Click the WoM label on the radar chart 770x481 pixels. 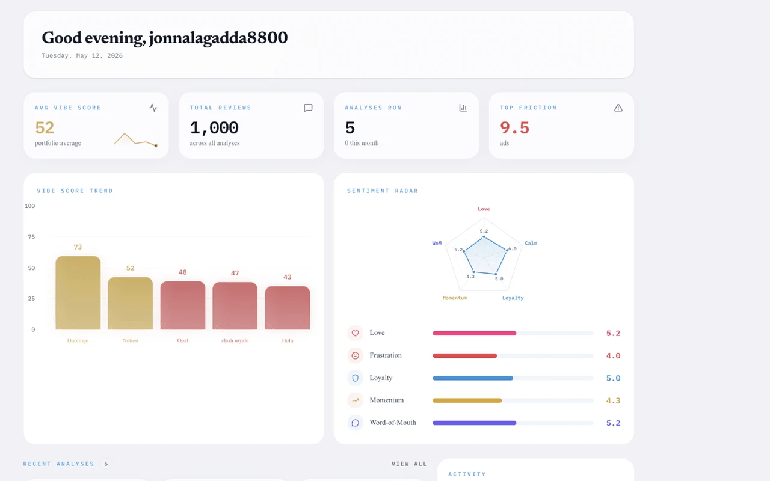[437, 243]
